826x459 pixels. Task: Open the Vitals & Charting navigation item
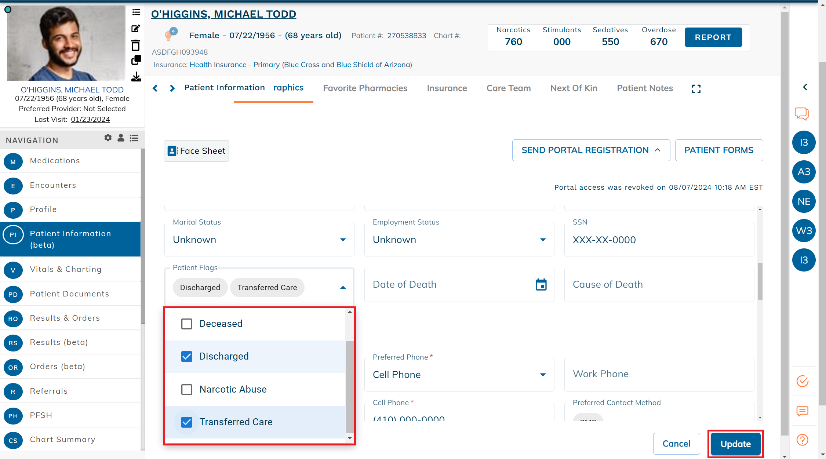click(x=66, y=269)
